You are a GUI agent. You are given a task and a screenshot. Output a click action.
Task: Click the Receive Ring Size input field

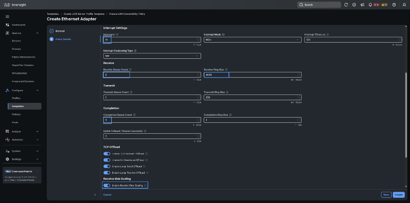point(252,75)
